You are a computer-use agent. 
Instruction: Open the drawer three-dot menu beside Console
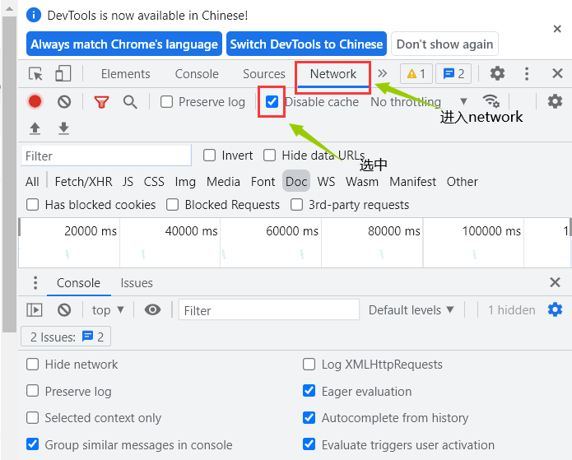tap(35, 283)
